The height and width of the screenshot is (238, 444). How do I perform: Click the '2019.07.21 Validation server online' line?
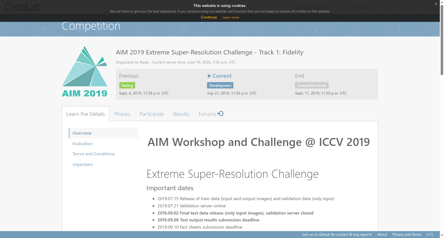[x=191, y=206]
